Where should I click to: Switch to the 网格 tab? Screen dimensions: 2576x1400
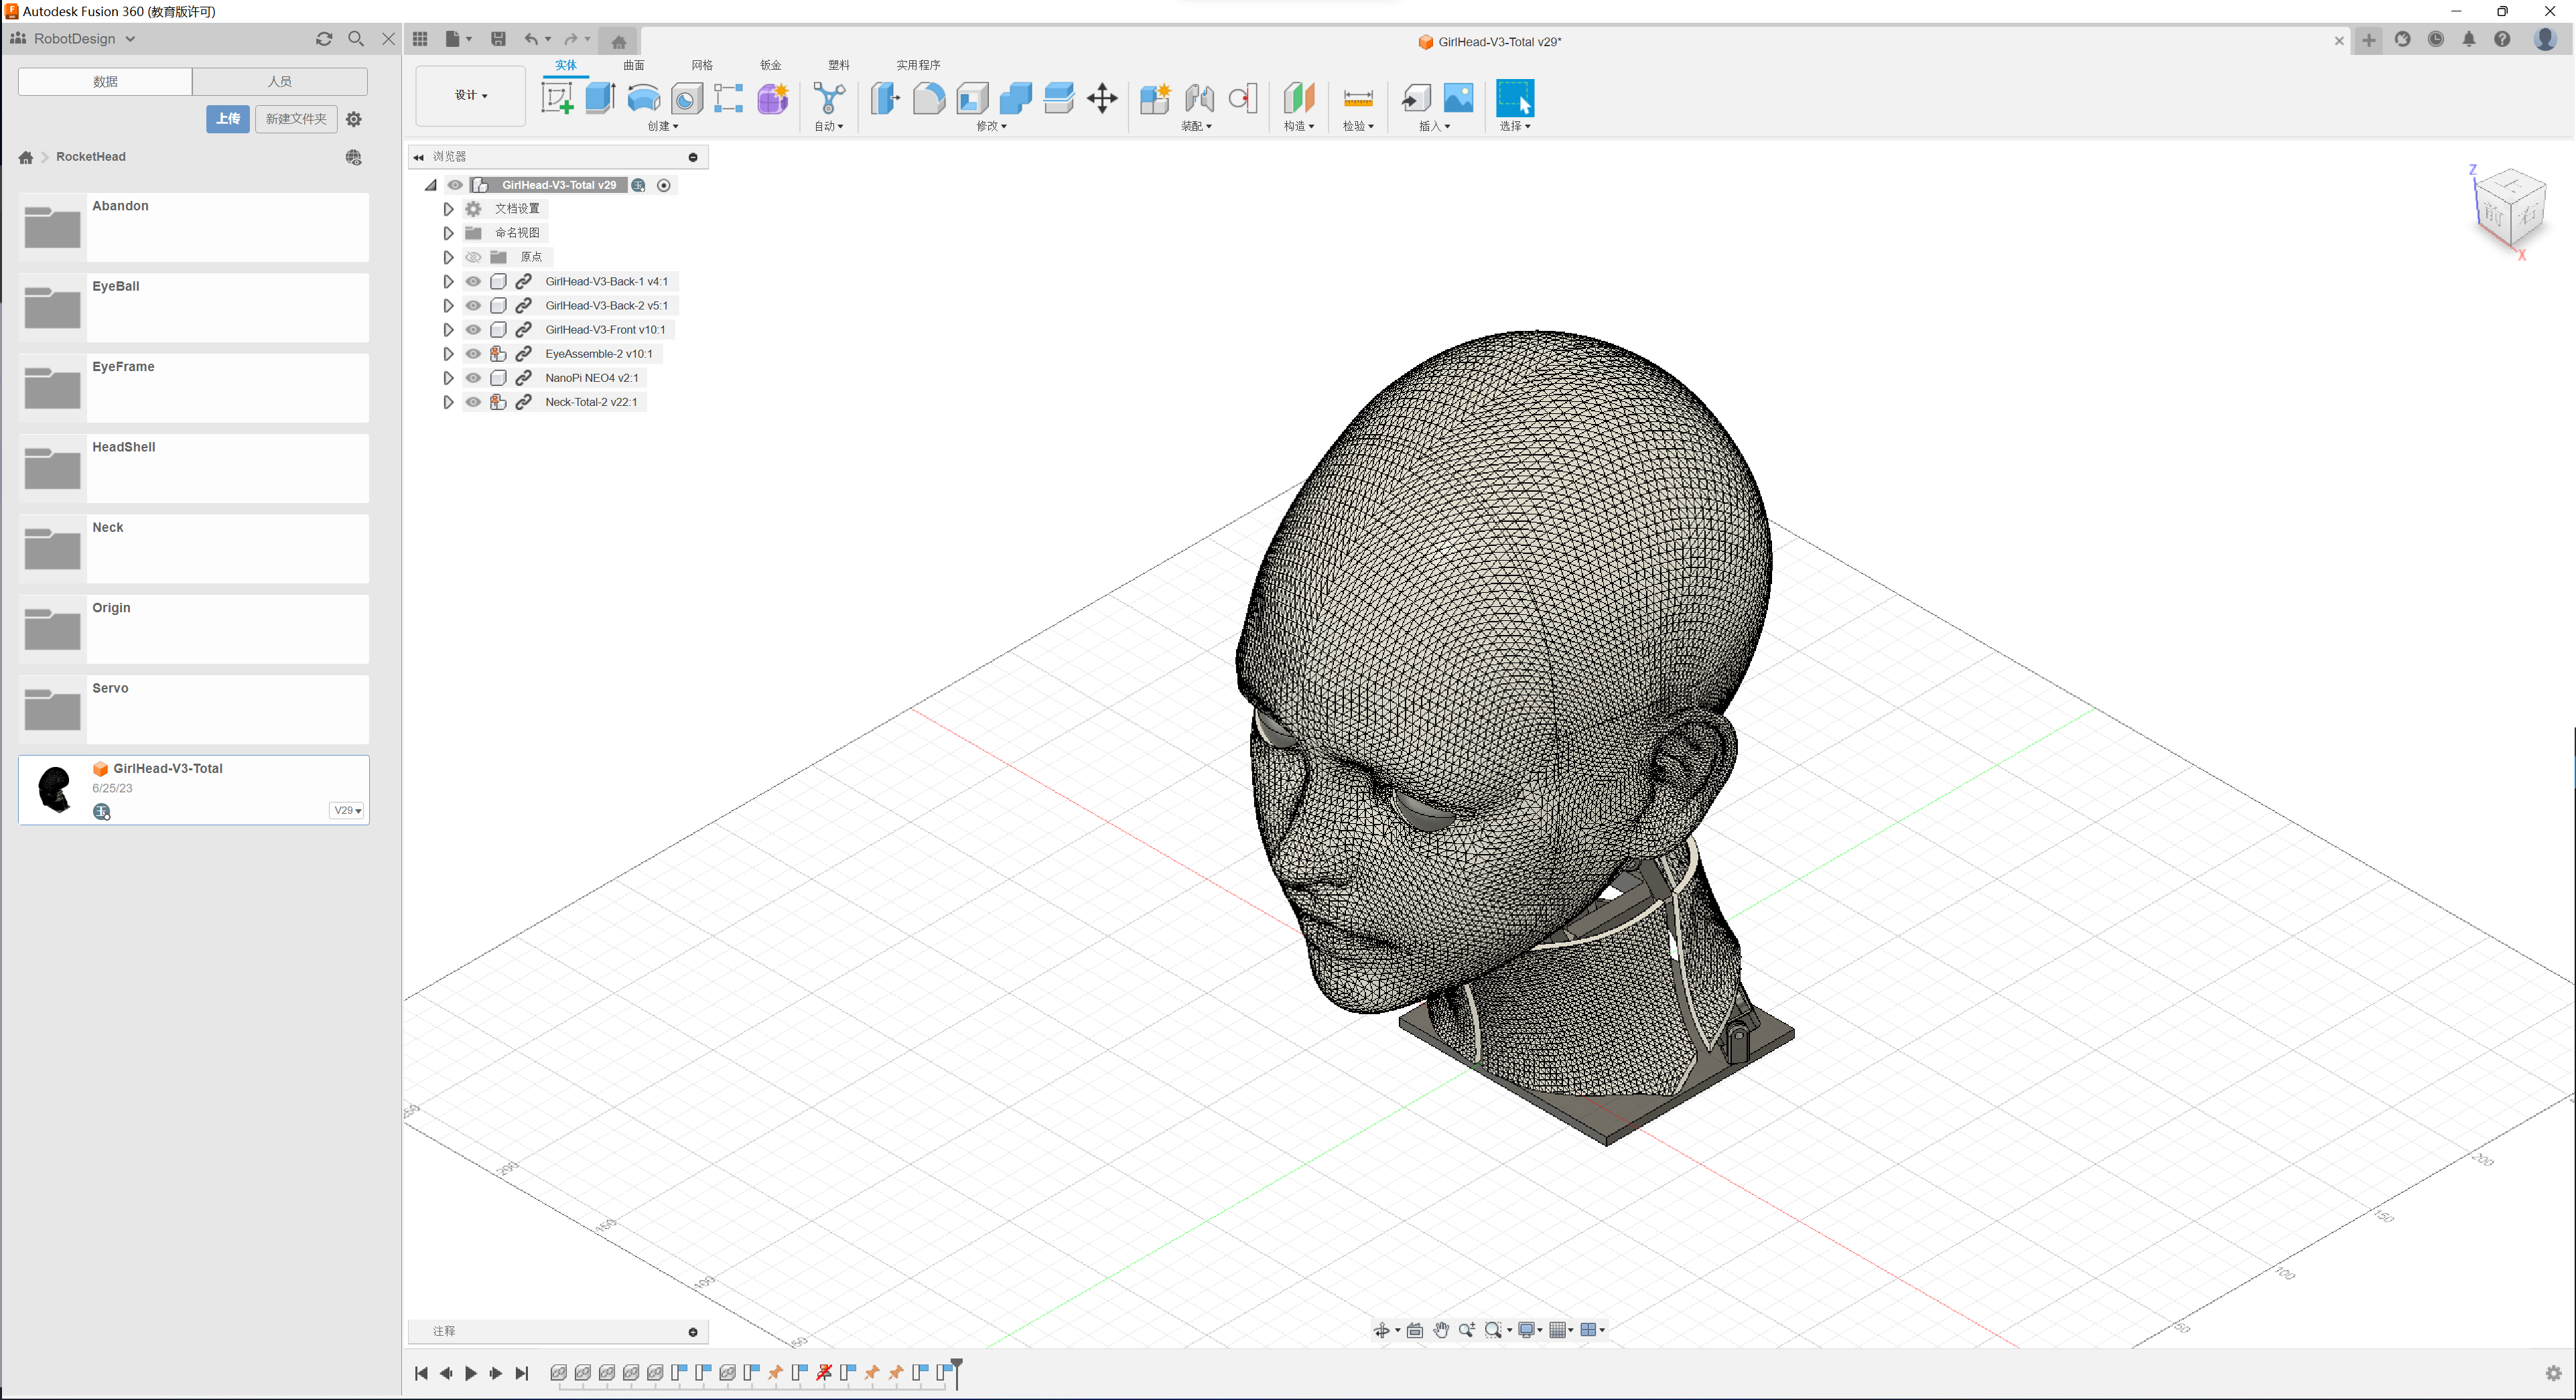(702, 65)
